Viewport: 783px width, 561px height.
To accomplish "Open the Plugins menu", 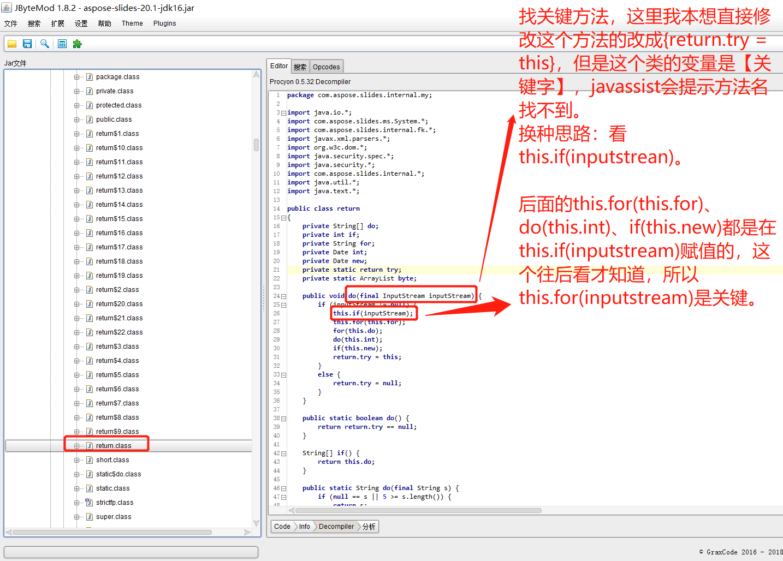I will click(x=164, y=23).
